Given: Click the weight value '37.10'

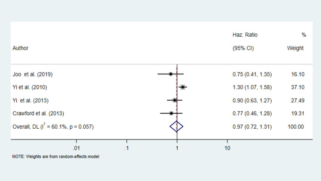Looking at the screenshot, I should [298, 87].
